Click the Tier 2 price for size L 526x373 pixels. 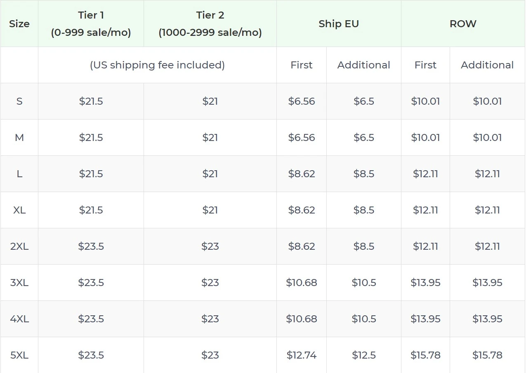pos(210,174)
